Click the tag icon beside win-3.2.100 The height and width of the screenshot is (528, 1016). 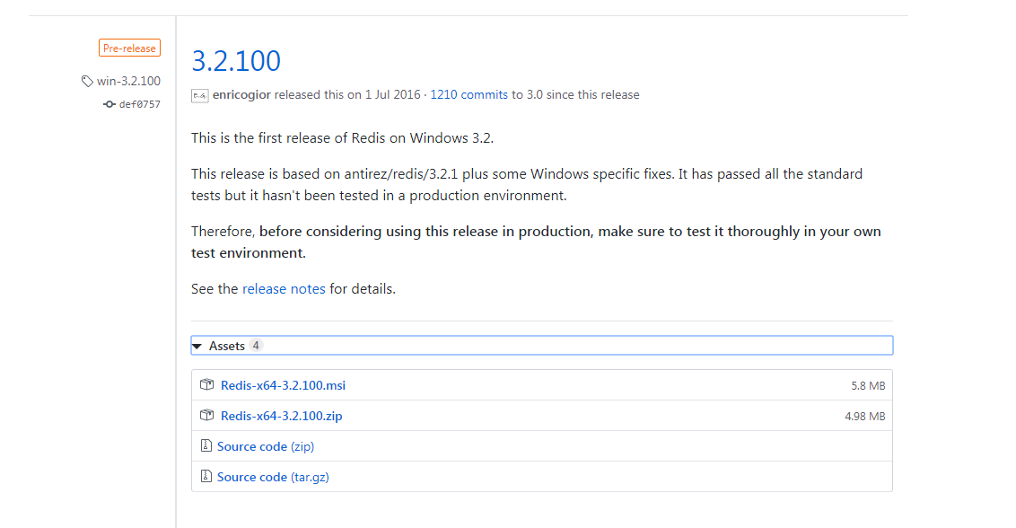point(87,81)
